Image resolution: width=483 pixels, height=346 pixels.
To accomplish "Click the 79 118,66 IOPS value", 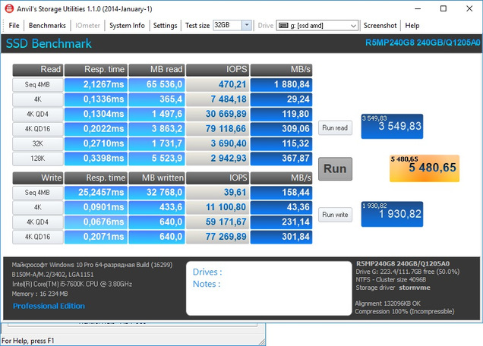I will pyautogui.click(x=217, y=129).
